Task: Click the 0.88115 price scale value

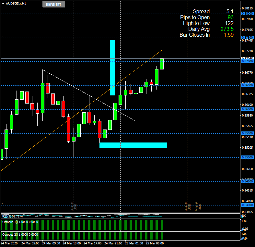Action: coord(247,8)
